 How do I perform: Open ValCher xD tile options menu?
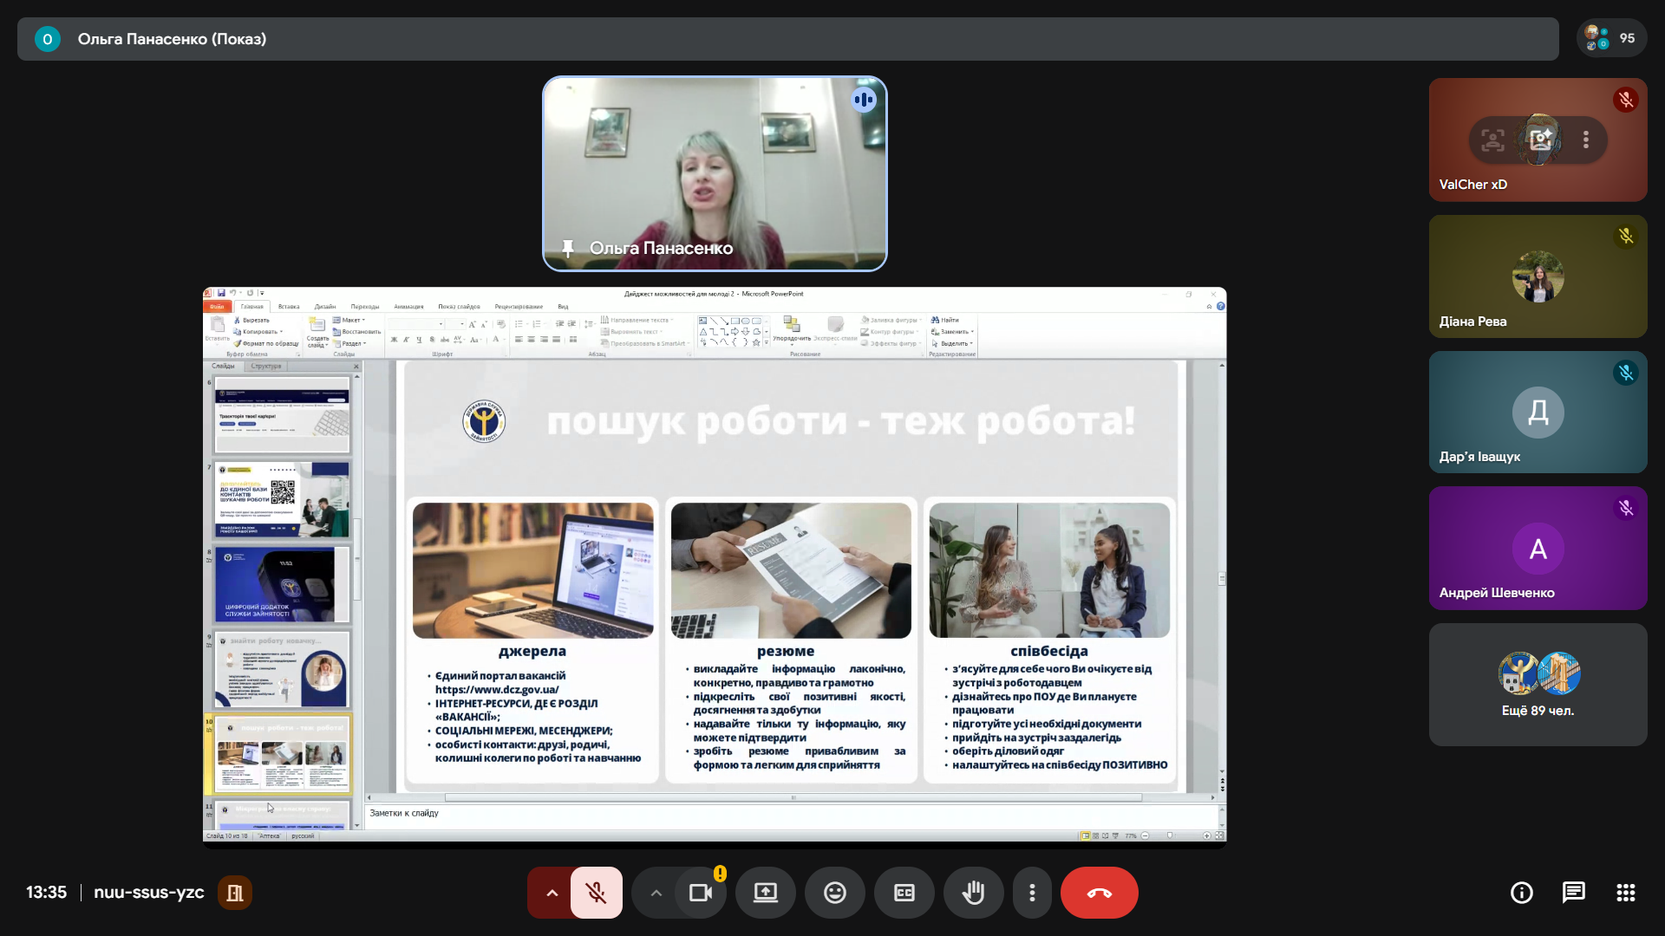(1585, 140)
